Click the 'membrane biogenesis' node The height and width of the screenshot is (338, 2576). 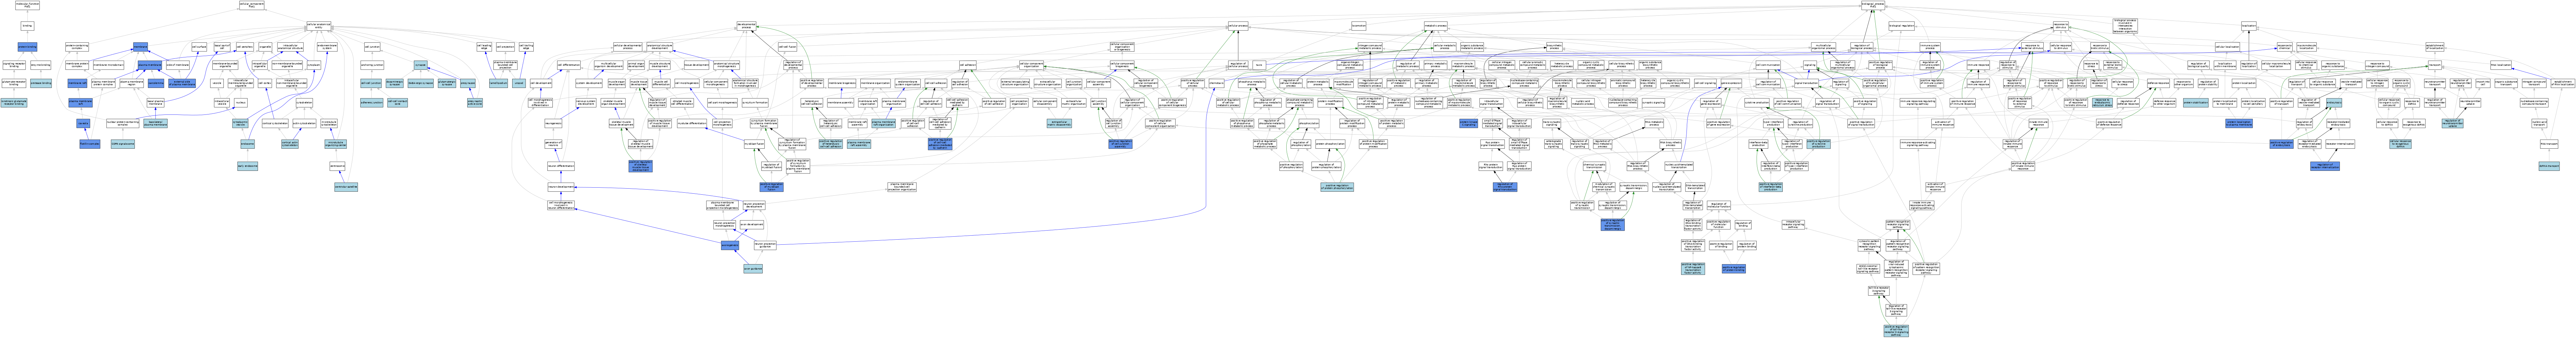click(x=842, y=83)
